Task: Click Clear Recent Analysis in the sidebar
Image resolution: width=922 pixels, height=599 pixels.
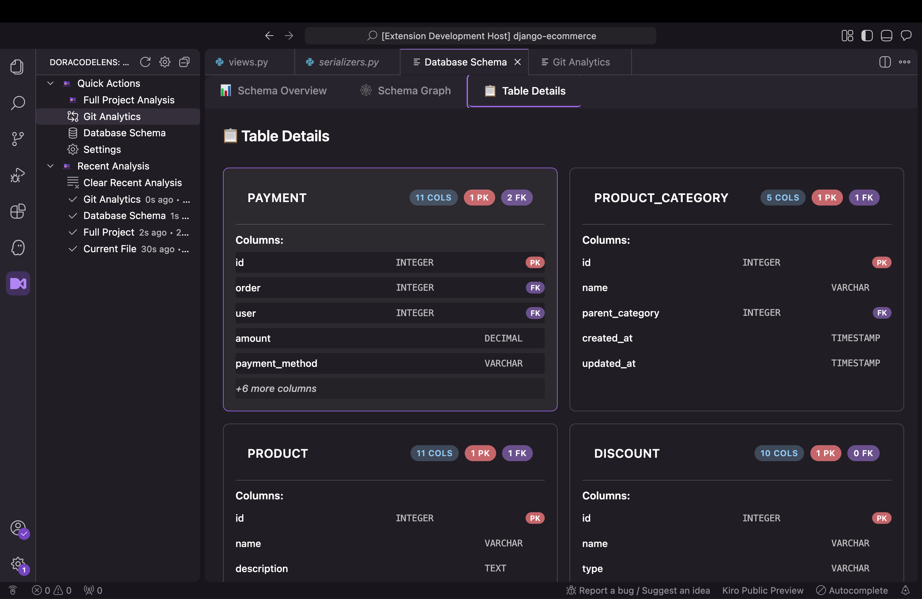Action: (132, 183)
